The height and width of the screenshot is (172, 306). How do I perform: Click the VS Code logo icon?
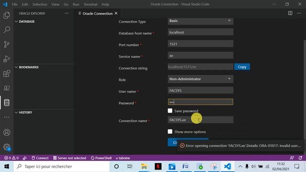[x=5, y=4]
